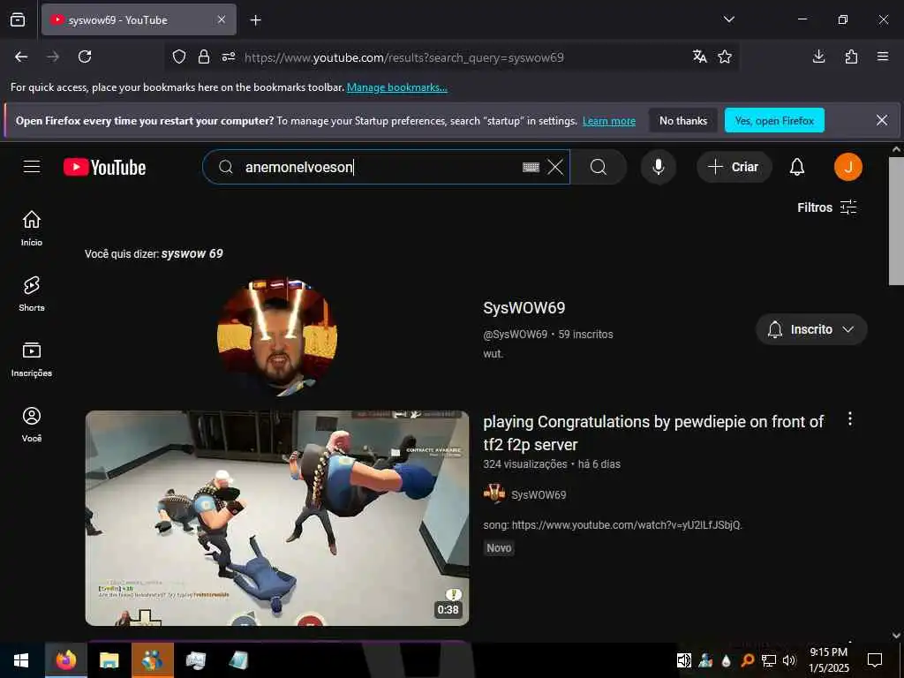Open Firefox application menu
The width and height of the screenshot is (904, 678).
(883, 56)
